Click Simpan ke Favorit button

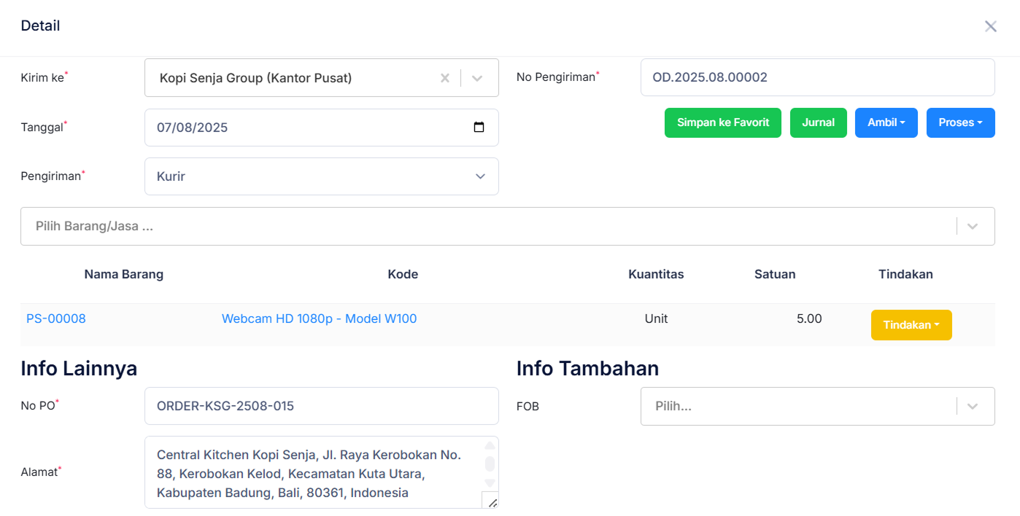coord(722,122)
